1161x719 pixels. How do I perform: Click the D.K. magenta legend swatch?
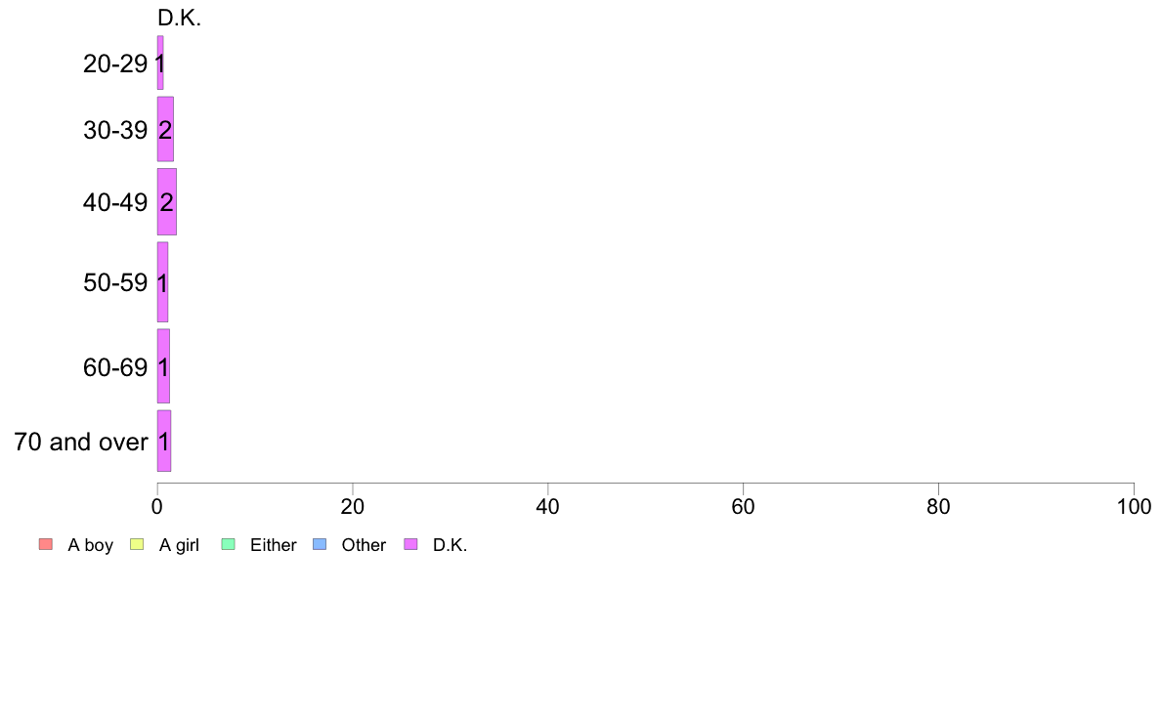tap(410, 544)
